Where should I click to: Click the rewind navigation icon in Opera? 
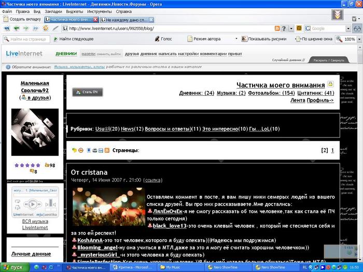[x=7, y=28]
